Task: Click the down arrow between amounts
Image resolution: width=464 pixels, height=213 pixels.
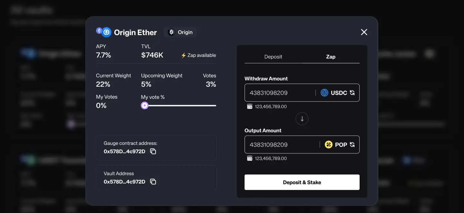Action: (x=302, y=119)
